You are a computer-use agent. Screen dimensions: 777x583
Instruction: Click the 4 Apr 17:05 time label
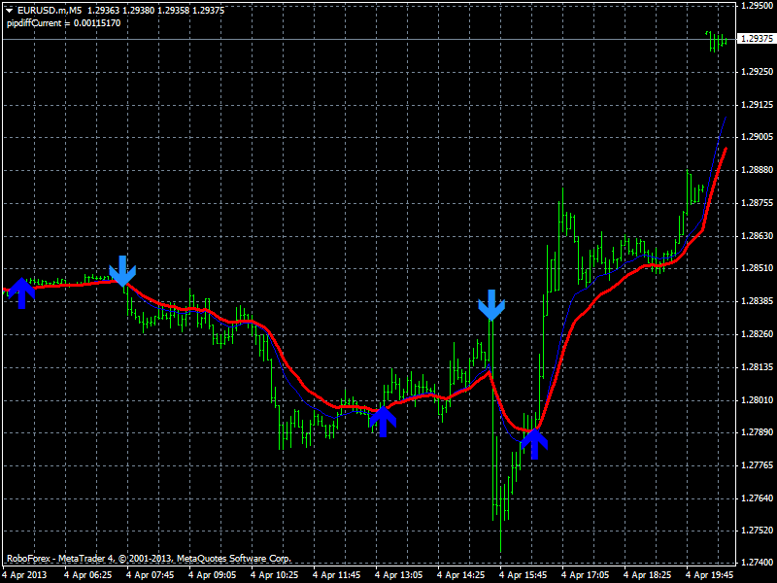tap(586, 575)
